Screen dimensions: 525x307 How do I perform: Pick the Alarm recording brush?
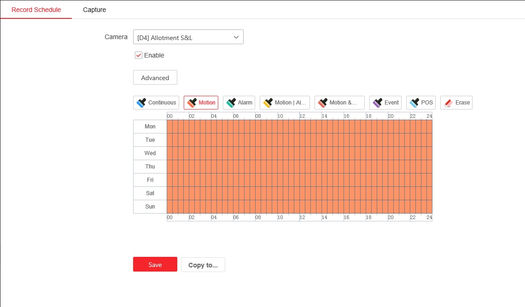pyautogui.click(x=239, y=103)
